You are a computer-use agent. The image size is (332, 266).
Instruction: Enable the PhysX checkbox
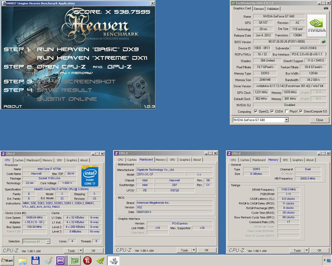(x=287, y=111)
